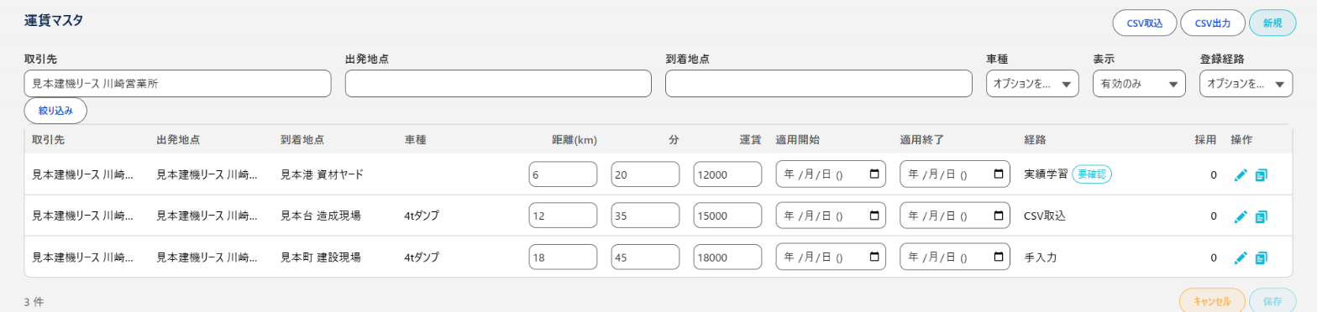
Task: Copy the 見本港 資材ヤード row
Action: (1261, 175)
